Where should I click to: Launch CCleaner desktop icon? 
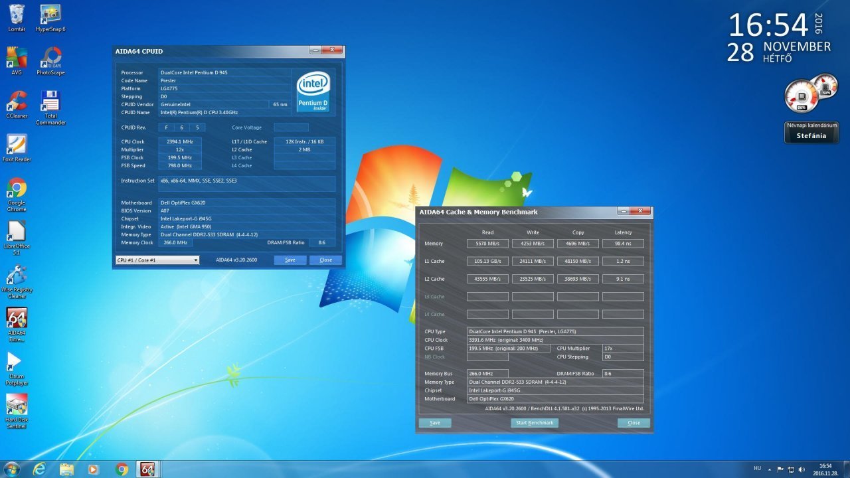(17, 104)
